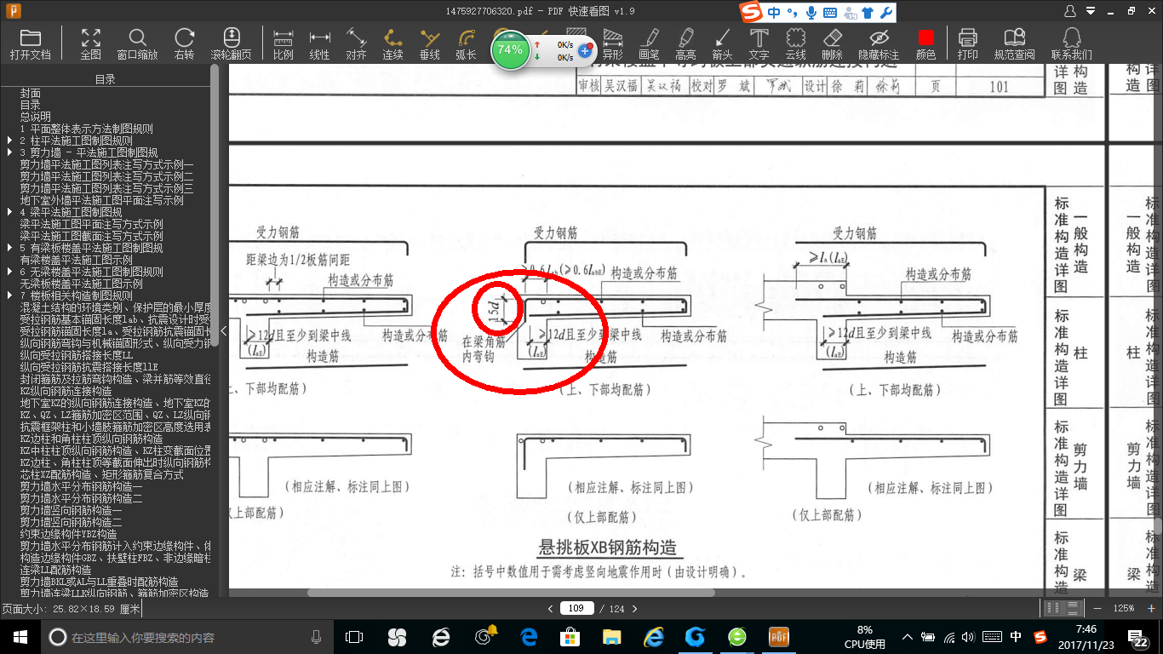The width and height of the screenshot is (1163, 654).
Task: Go to 有梁楼盖平法施工图示例
Action: click(x=77, y=260)
